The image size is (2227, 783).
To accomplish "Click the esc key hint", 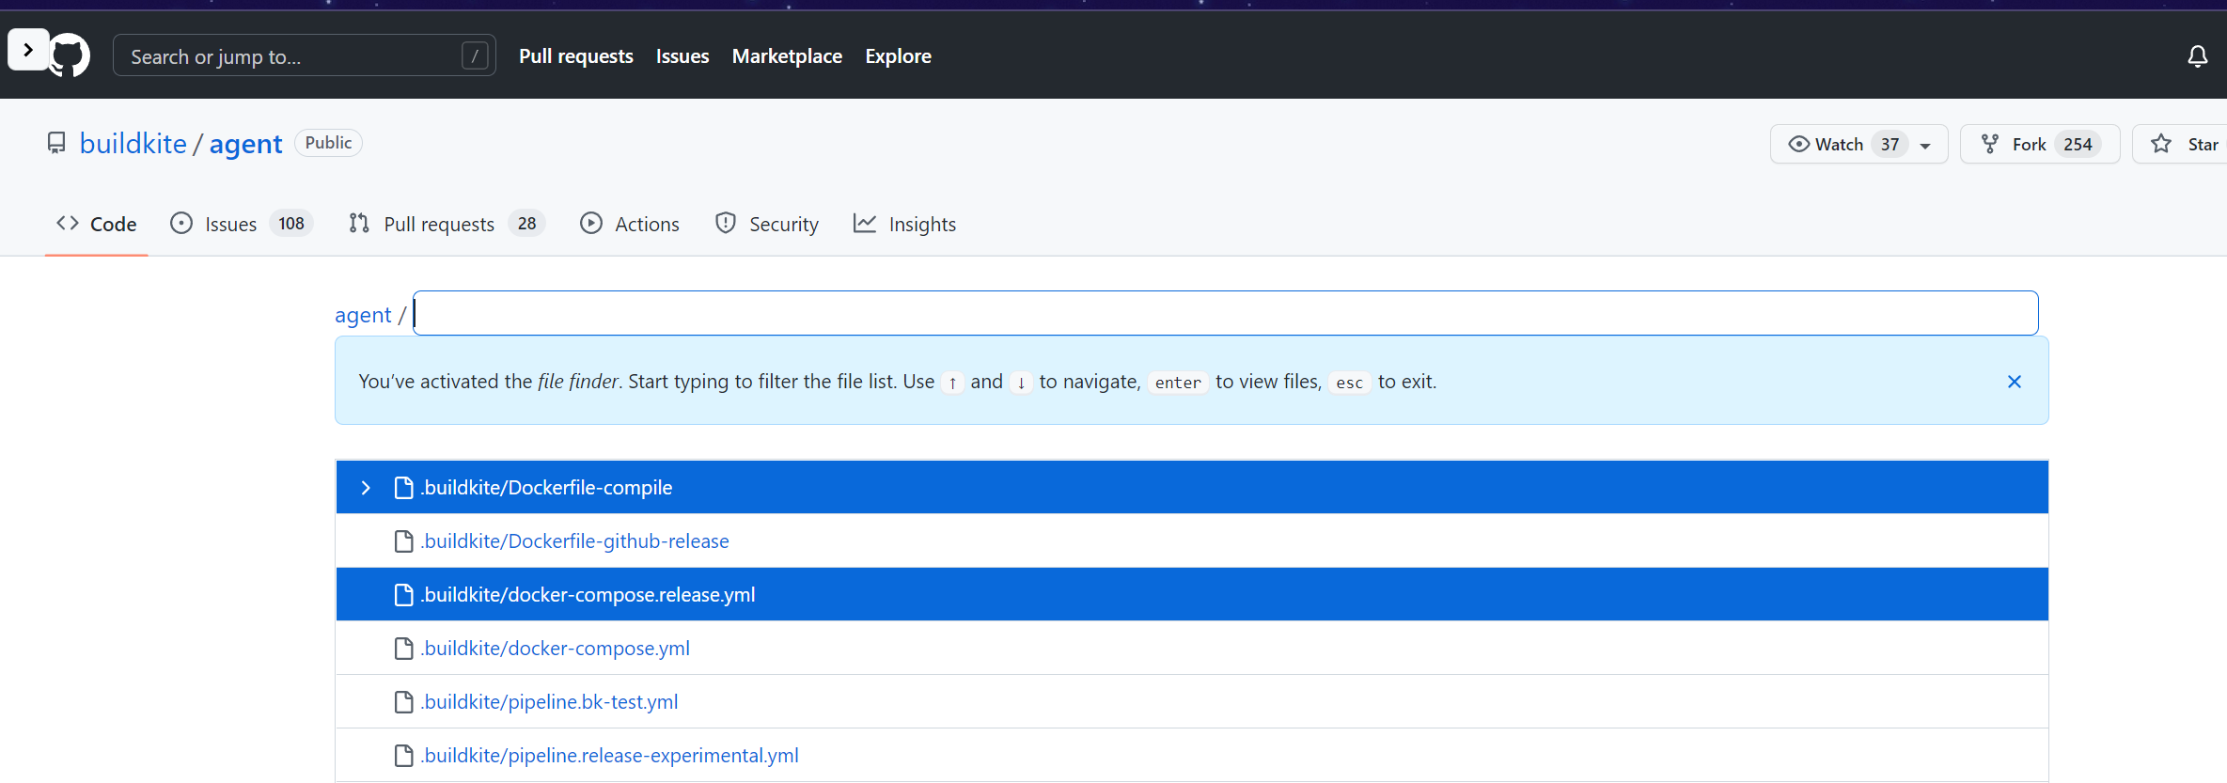I will coord(1349,383).
